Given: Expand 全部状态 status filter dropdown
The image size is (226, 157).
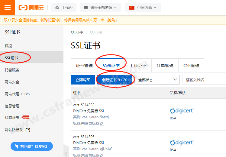Looking at the screenshot, I should 157,80.
